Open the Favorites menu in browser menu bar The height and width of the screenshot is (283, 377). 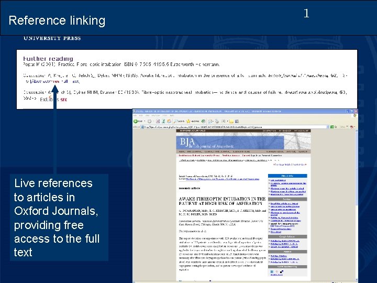156,115
